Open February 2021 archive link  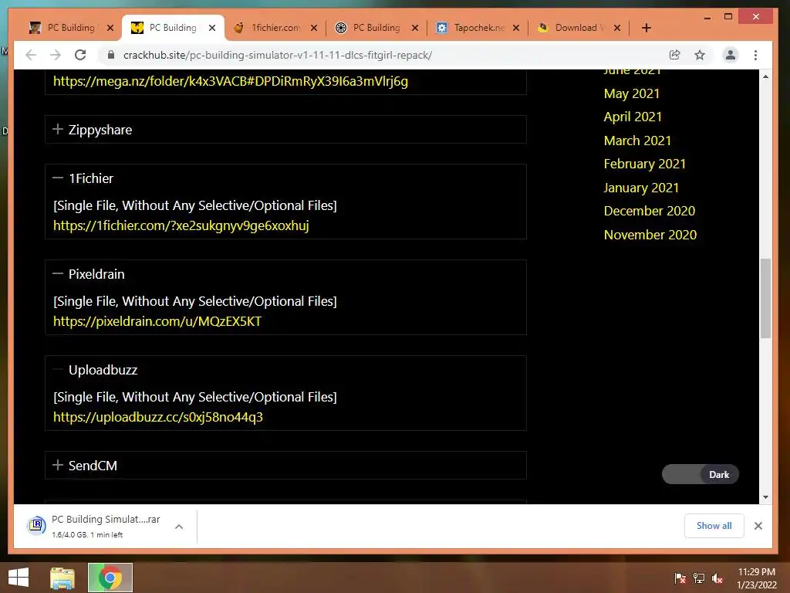(x=644, y=164)
